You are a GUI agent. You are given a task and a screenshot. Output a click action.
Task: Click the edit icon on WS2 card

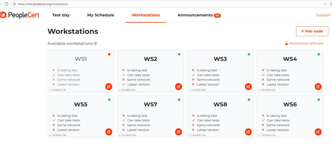(x=178, y=87)
